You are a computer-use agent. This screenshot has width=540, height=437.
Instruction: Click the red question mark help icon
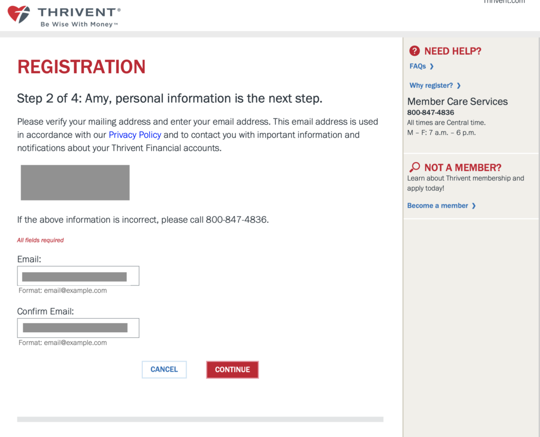pos(415,51)
